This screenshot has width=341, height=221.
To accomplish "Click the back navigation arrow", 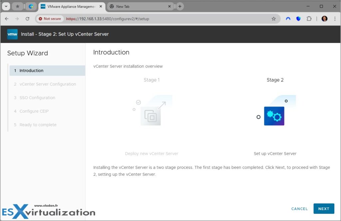I will pos(7,19).
